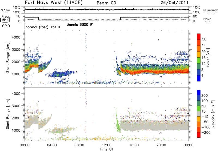Click the -15 tick on Velocity colorbar

205,117
